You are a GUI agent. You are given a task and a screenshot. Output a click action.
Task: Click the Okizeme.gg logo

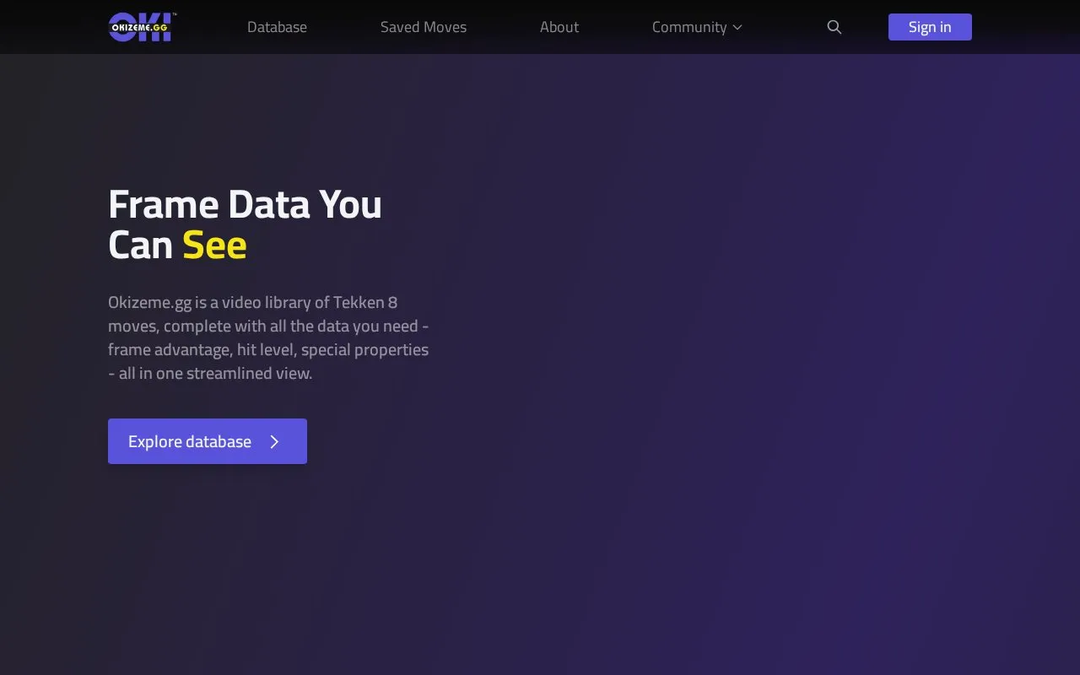pyautogui.click(x=143, y=27)
